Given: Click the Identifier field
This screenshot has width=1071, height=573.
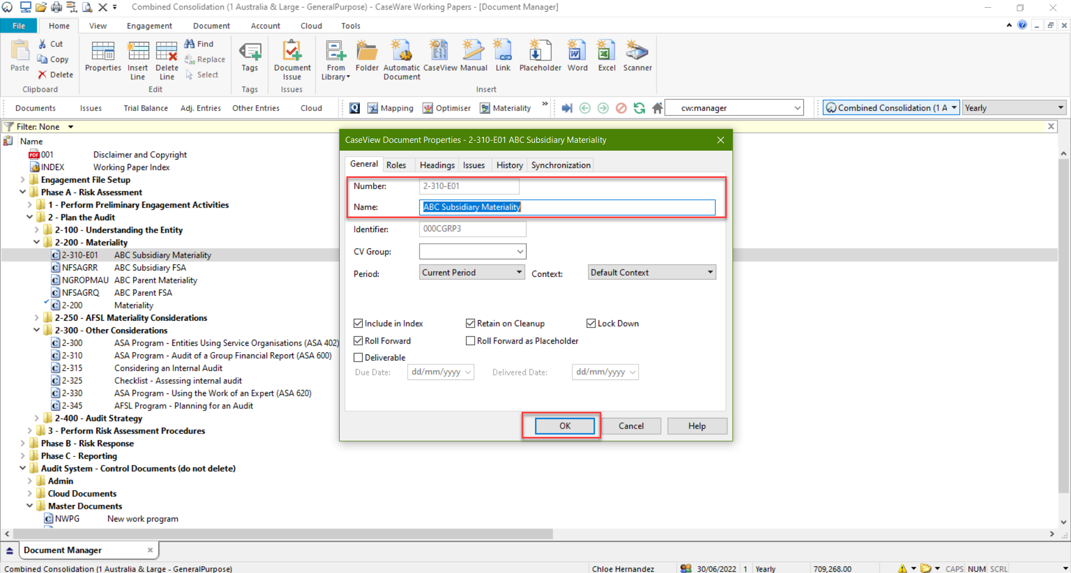Looking at the screenshot, I should [472, 229].
